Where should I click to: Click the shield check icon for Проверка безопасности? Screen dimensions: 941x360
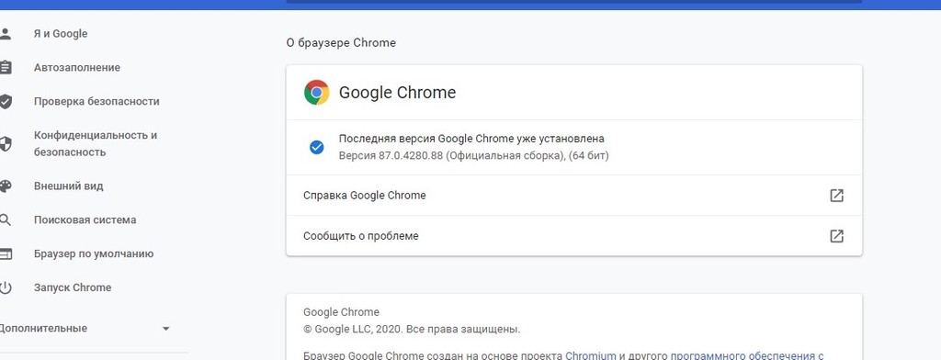pyautogui.click(x=5, y=101)
